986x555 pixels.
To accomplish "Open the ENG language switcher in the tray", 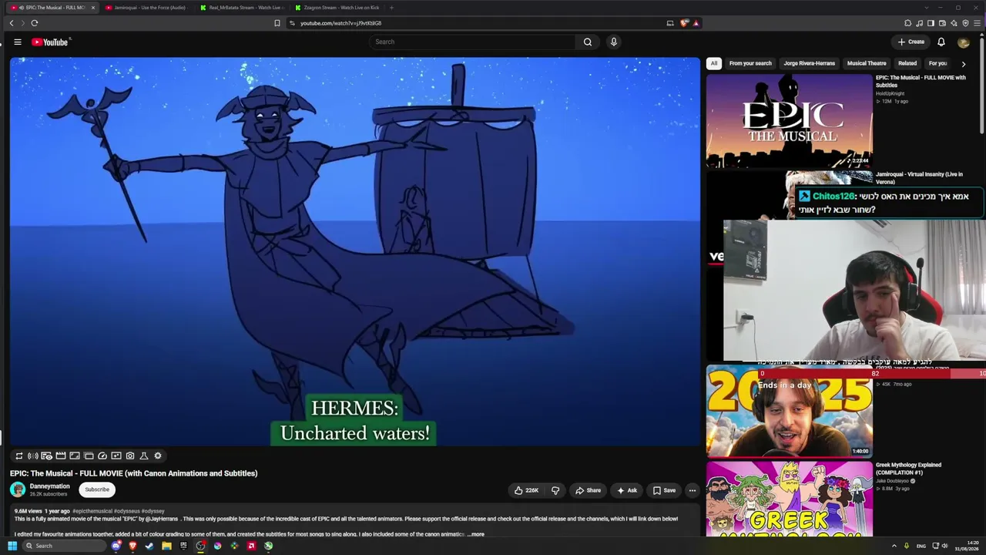I will pyautogui.click(x=921, y=546).
